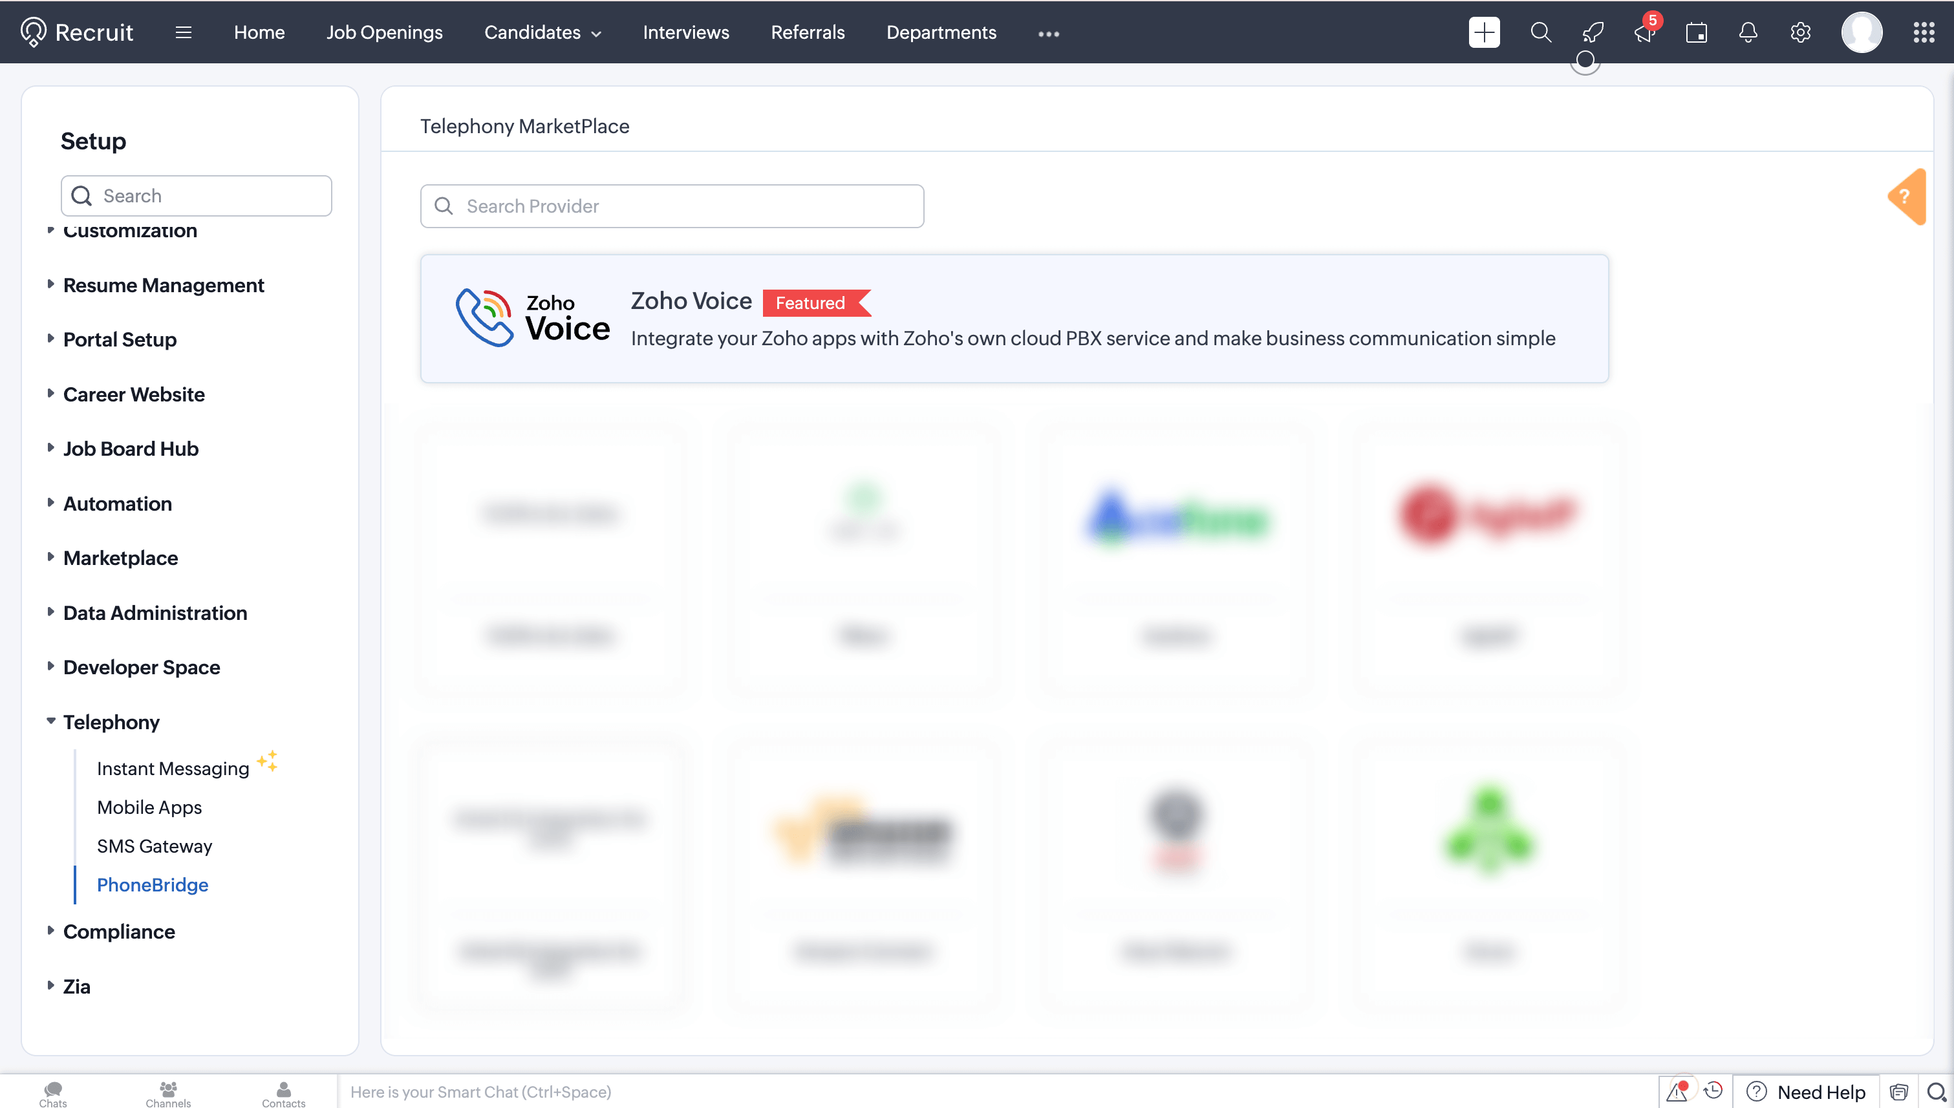Viewport: 1954px width, 1108px height.
Task: Open the calendar icon in header
Action: point(1696,32)
